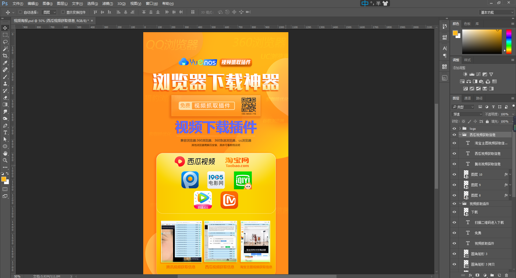Viewport: 516px width, 278px height.
Task: Select the Lasso tool
Action: point(5,42)
